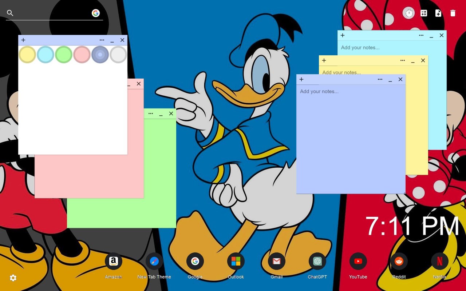Image resolution: width=466 pixels, height=291 pixels.
Task: Close the pink note
Action: click(139, 84)
